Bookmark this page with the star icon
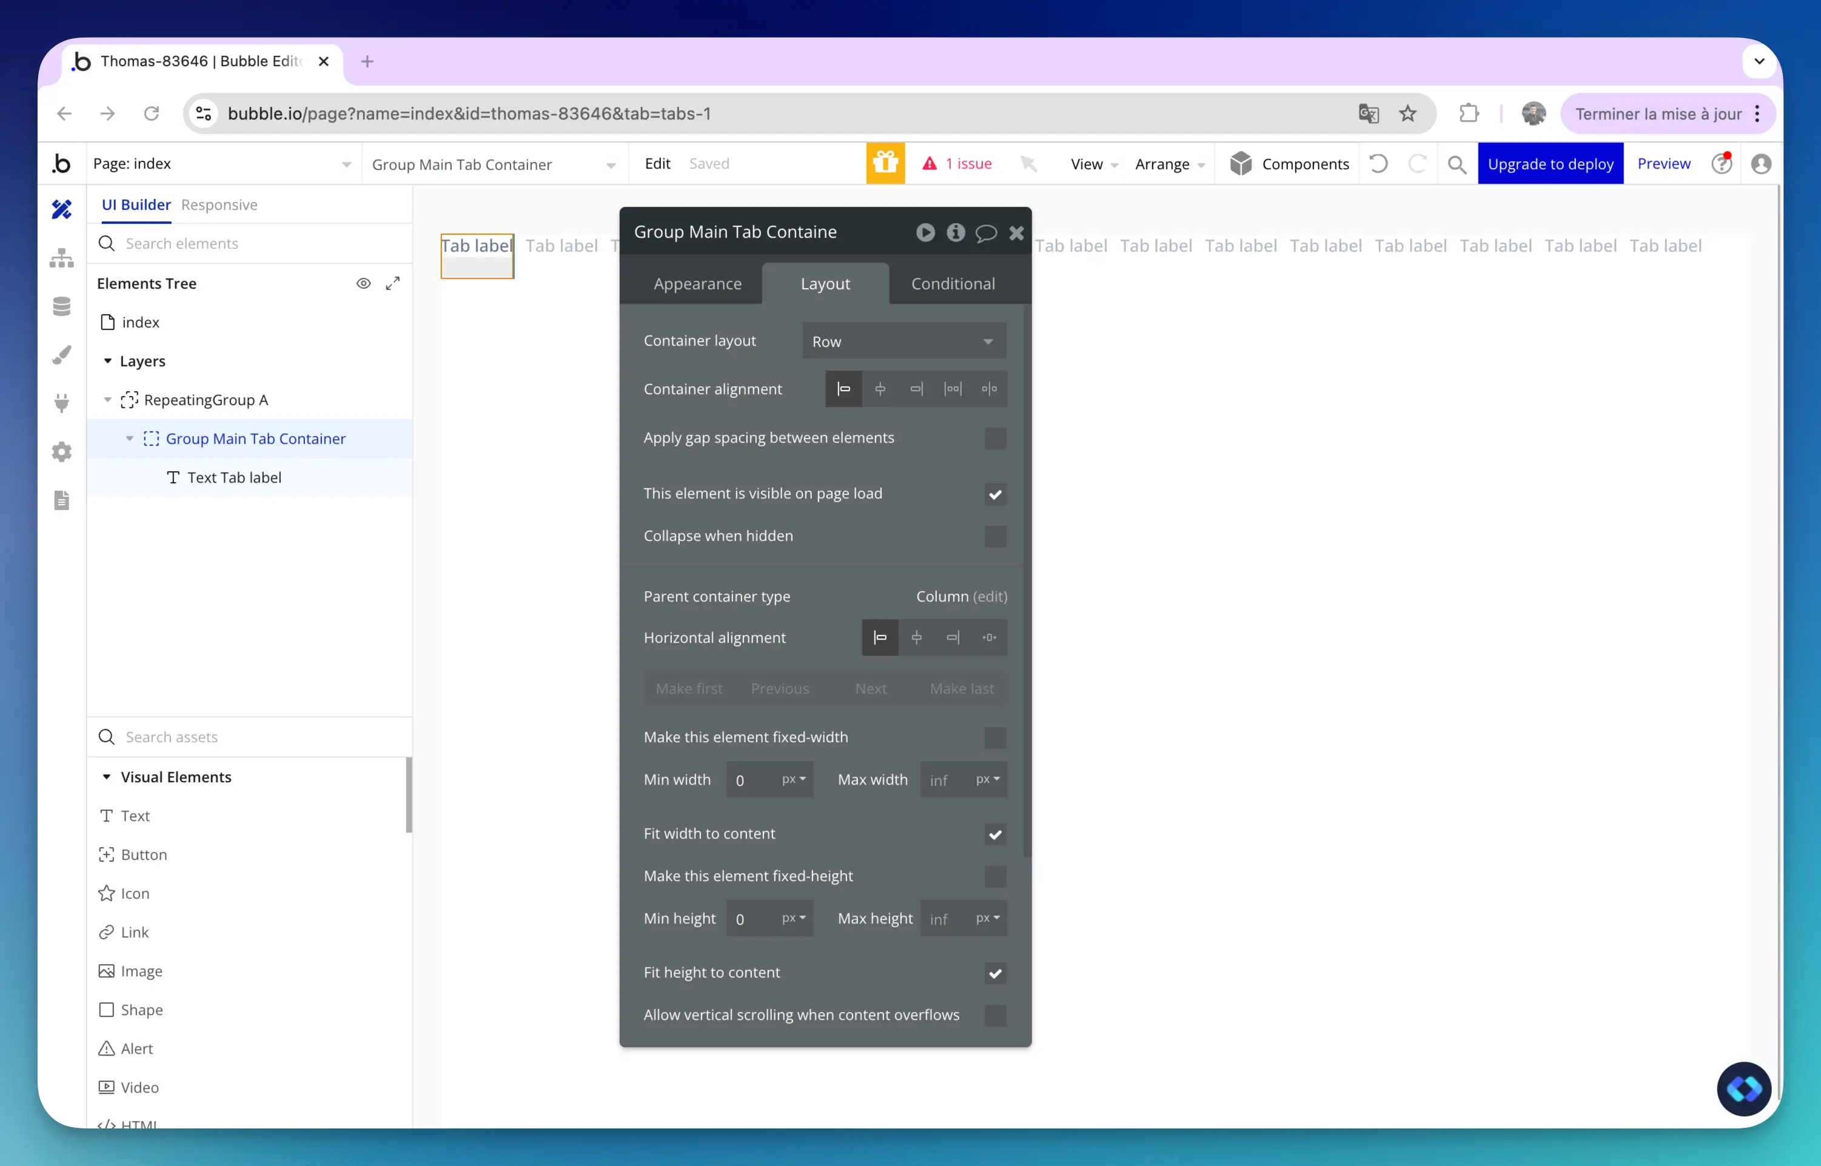The width and height of the screenshot is (1821, 1166). coord(1407,113)
